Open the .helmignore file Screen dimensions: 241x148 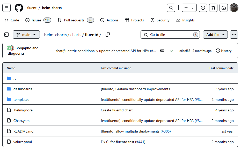[23, 110]
